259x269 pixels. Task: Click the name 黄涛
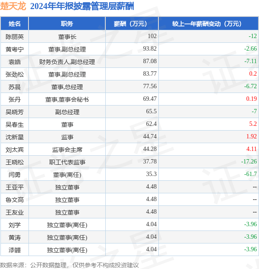pos(15,237)
